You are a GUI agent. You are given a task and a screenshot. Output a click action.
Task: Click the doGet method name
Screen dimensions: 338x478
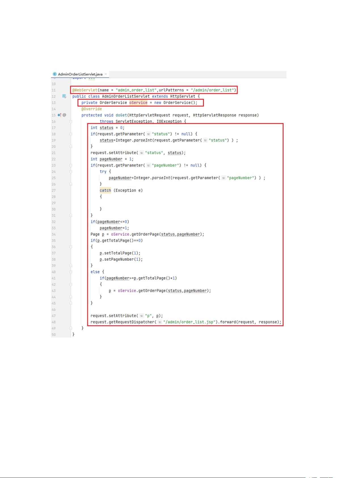click(121, 115)
